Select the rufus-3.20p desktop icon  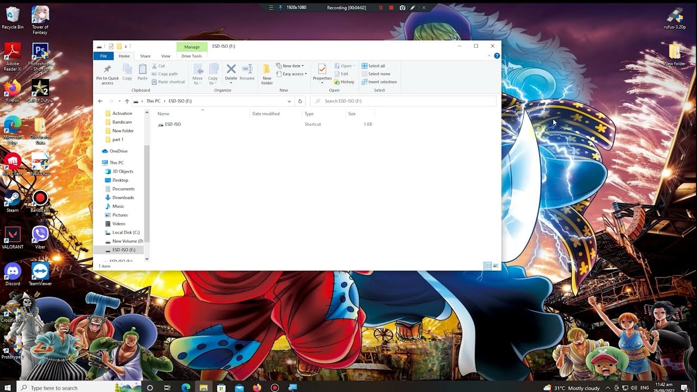(675, 18)
